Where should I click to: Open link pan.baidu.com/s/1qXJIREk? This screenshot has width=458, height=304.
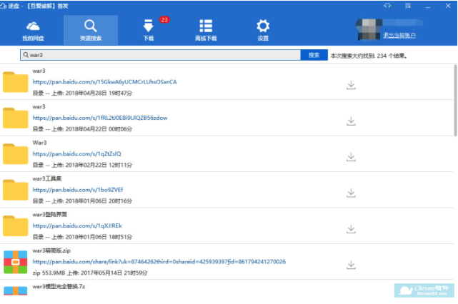click(x=77, y=226)
